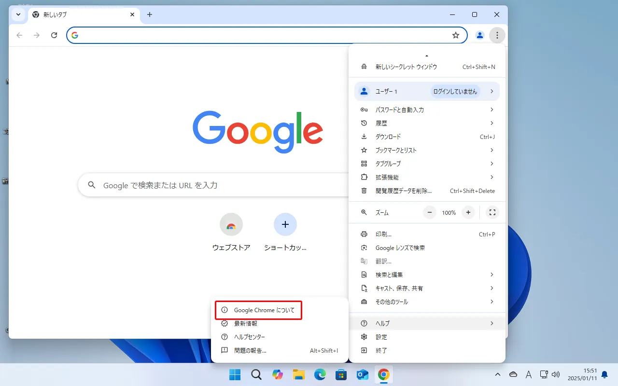Choose 終了 to quit Chrome

point(427,350)
